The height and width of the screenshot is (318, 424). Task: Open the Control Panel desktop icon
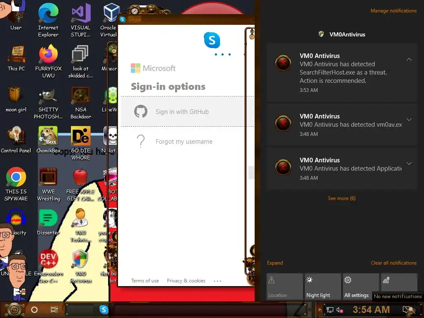[16, 140]
